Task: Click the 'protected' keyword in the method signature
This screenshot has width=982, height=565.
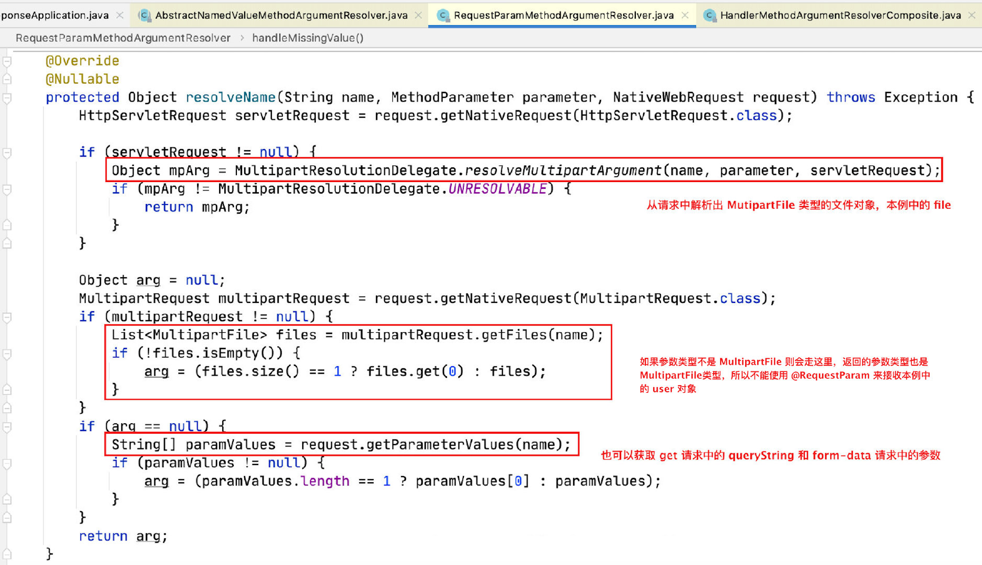Action: coord(83,97)
